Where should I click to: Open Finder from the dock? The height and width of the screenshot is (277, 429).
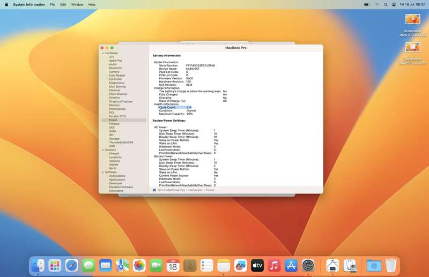coord(38,265)
